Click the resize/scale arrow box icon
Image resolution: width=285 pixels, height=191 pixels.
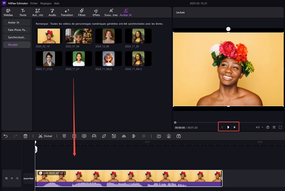[x=114, y=136]
